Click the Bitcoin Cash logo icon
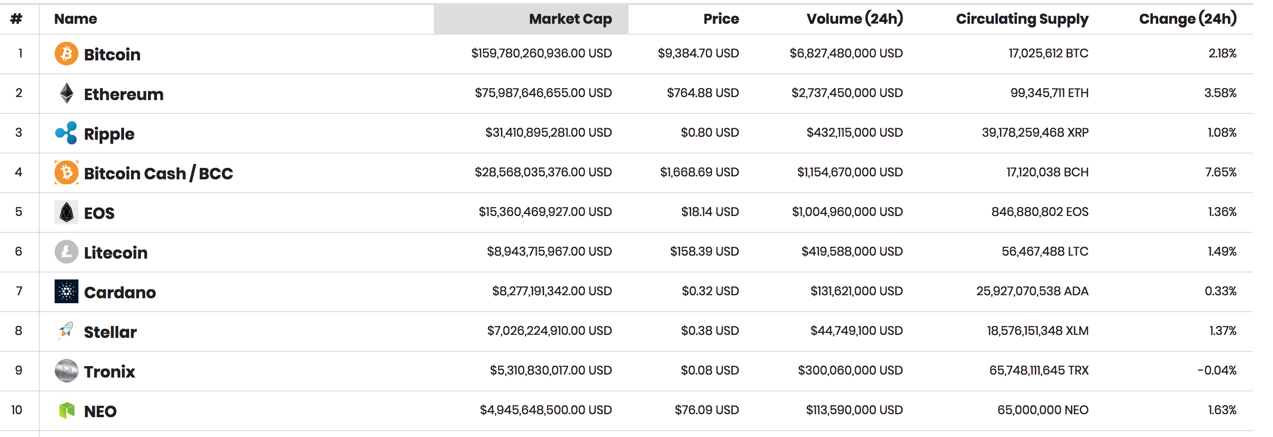 click(x=67, y=172)
